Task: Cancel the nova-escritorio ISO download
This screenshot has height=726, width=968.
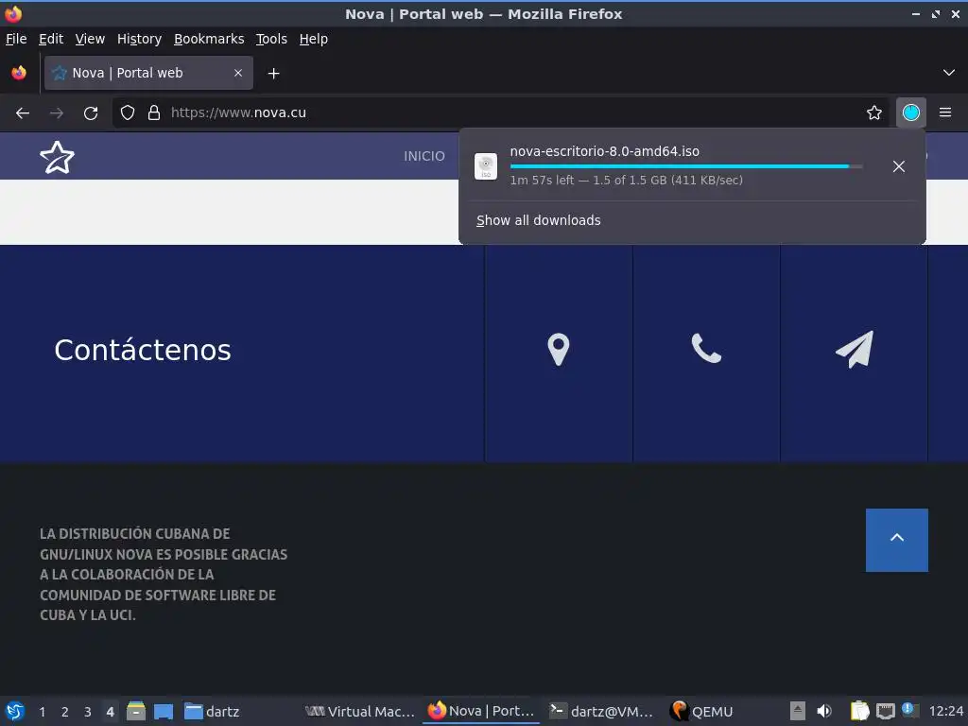Action: click(x=899, y=166)
